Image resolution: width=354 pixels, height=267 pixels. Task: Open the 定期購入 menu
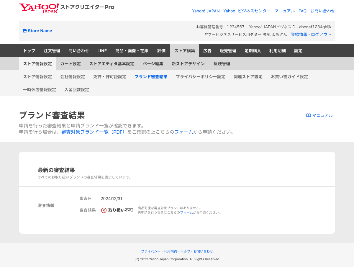(x=253, y=51)
